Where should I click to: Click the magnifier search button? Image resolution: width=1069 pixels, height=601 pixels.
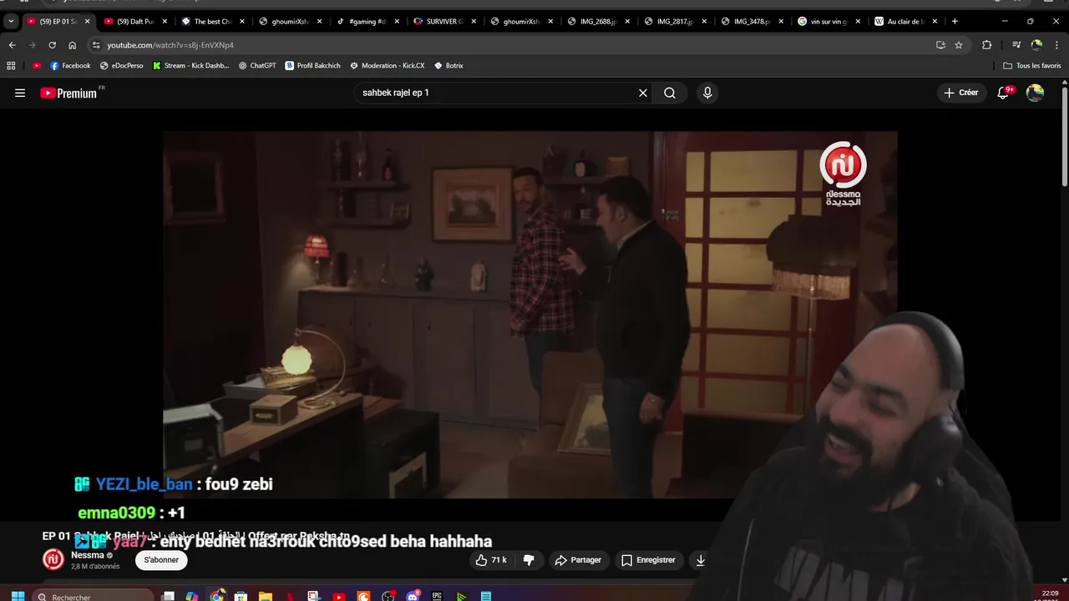[670, 93]
